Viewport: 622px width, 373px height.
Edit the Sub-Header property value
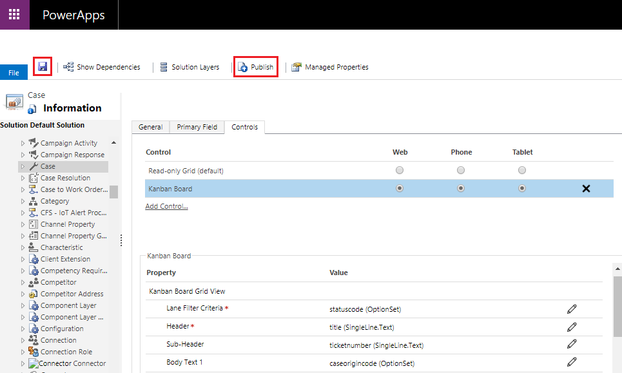click(572, 344)
